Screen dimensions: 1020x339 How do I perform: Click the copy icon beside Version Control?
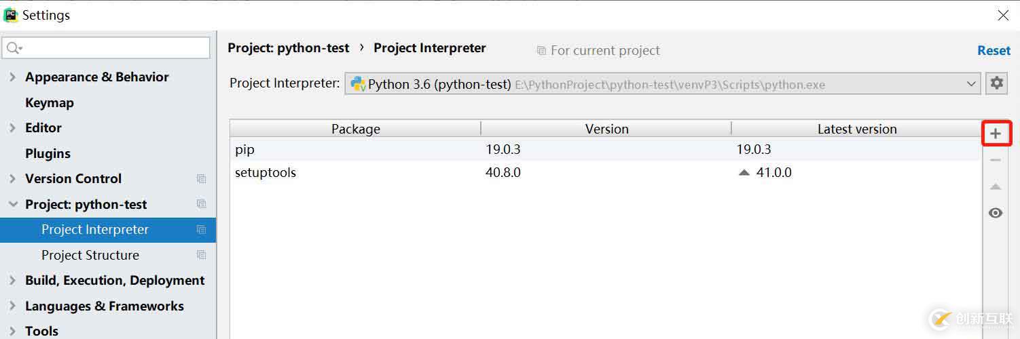coord(201,179)
